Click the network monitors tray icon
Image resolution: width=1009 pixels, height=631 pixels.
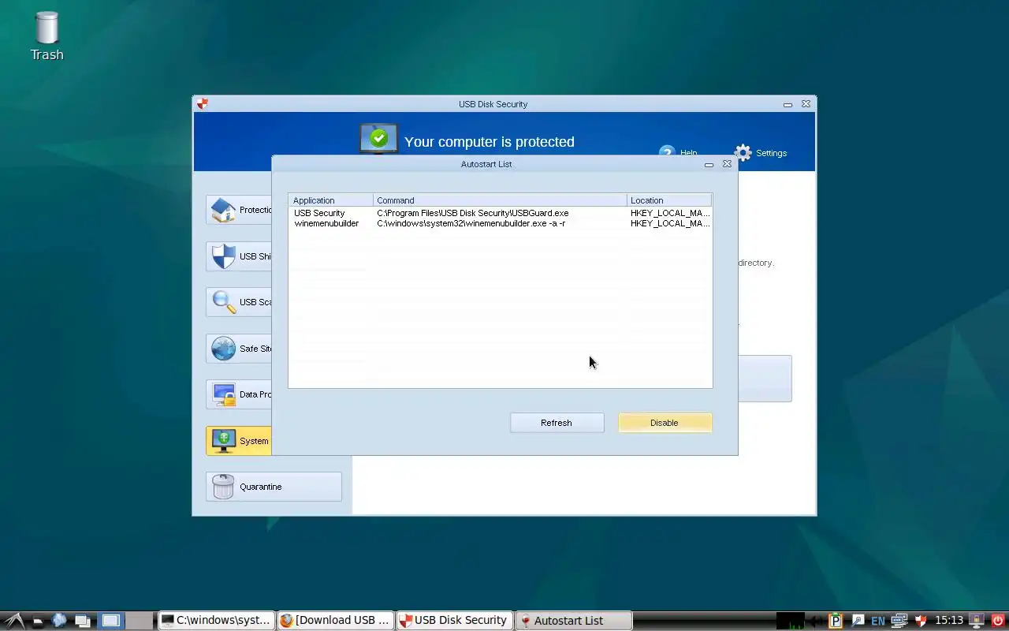coord(899,621)
